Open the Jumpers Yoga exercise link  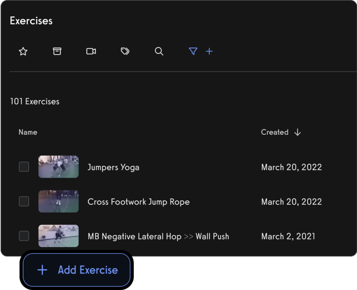[113, 167]
